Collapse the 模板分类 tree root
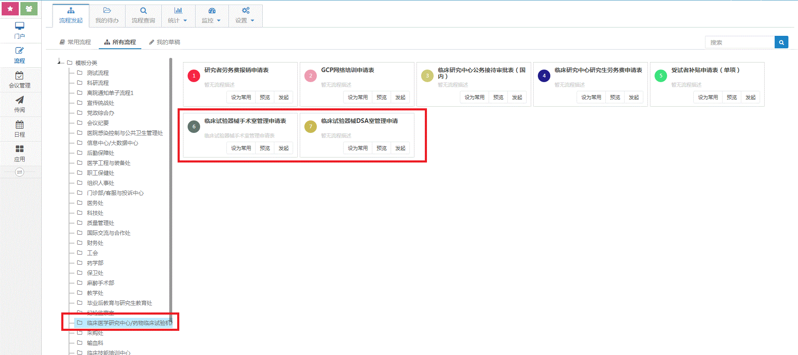Image resolution: width=798 pixels, height=355 pixels. [60, 62]
